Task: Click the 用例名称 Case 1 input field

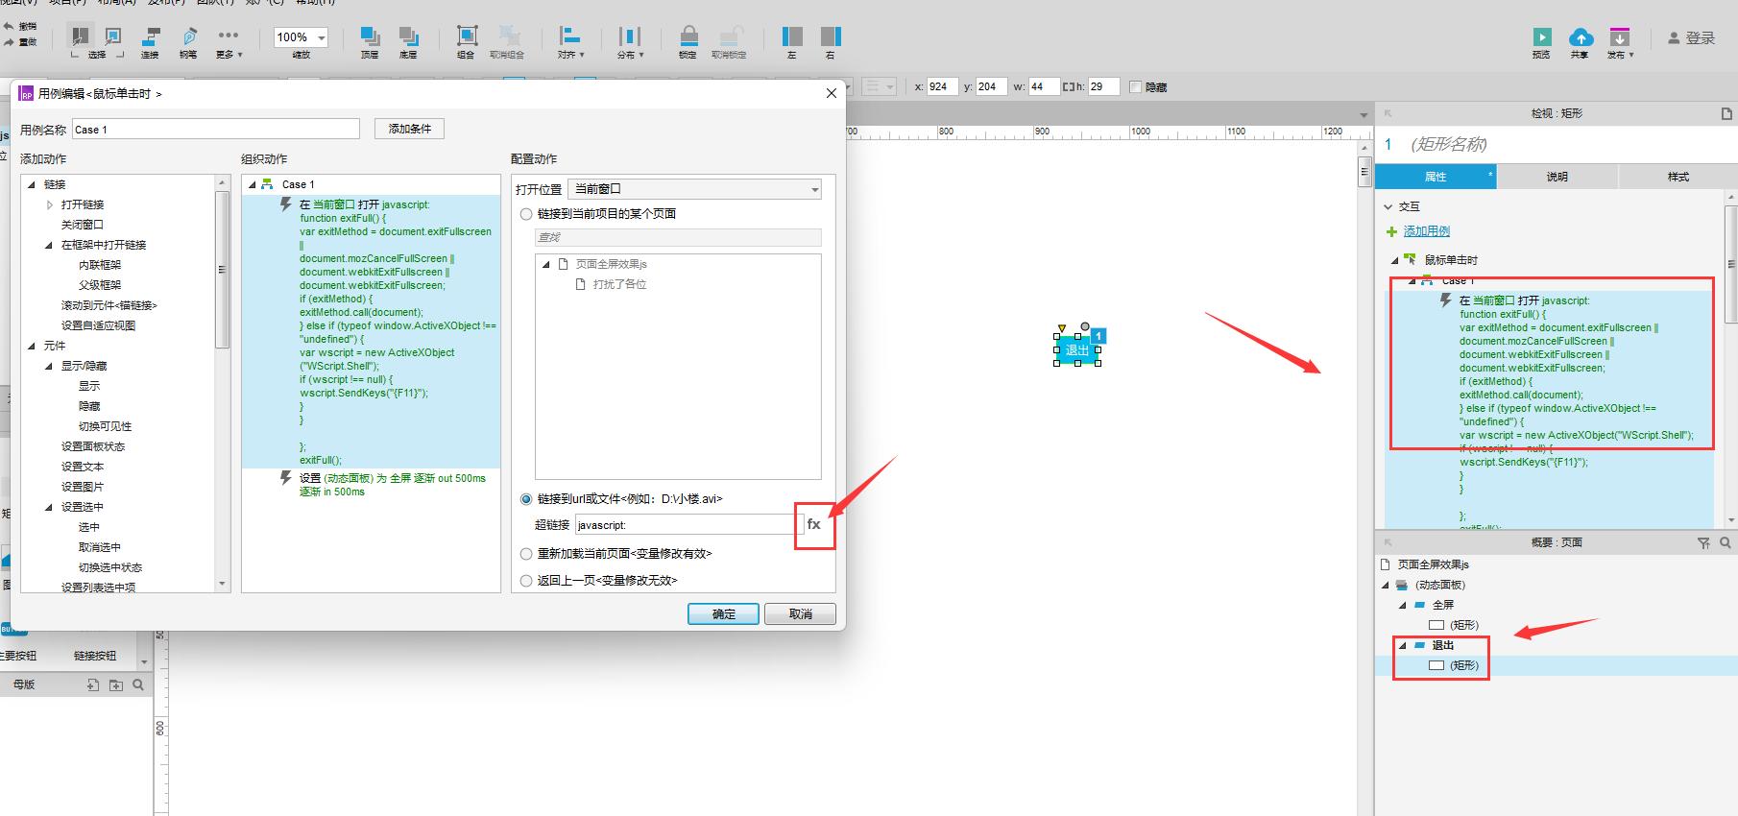Action: 216,130
